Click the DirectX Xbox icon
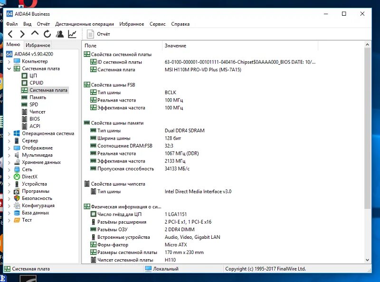Screen dimensions: 380x282 point(17,177)
